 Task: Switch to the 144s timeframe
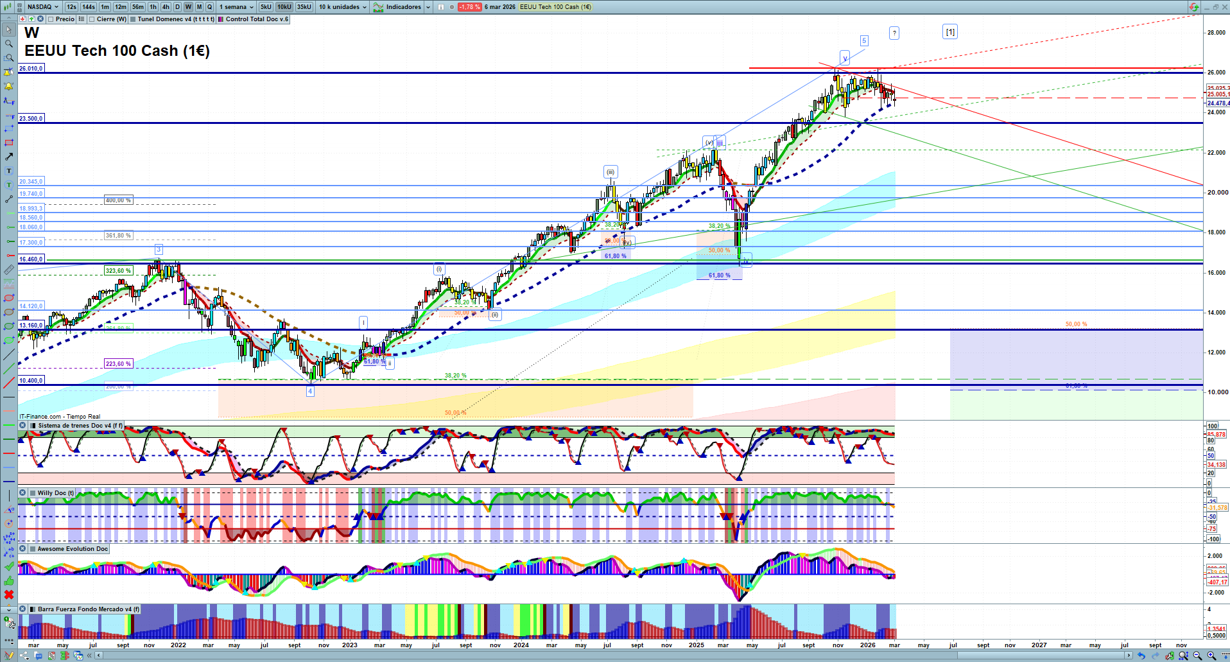tap(89, 7)
